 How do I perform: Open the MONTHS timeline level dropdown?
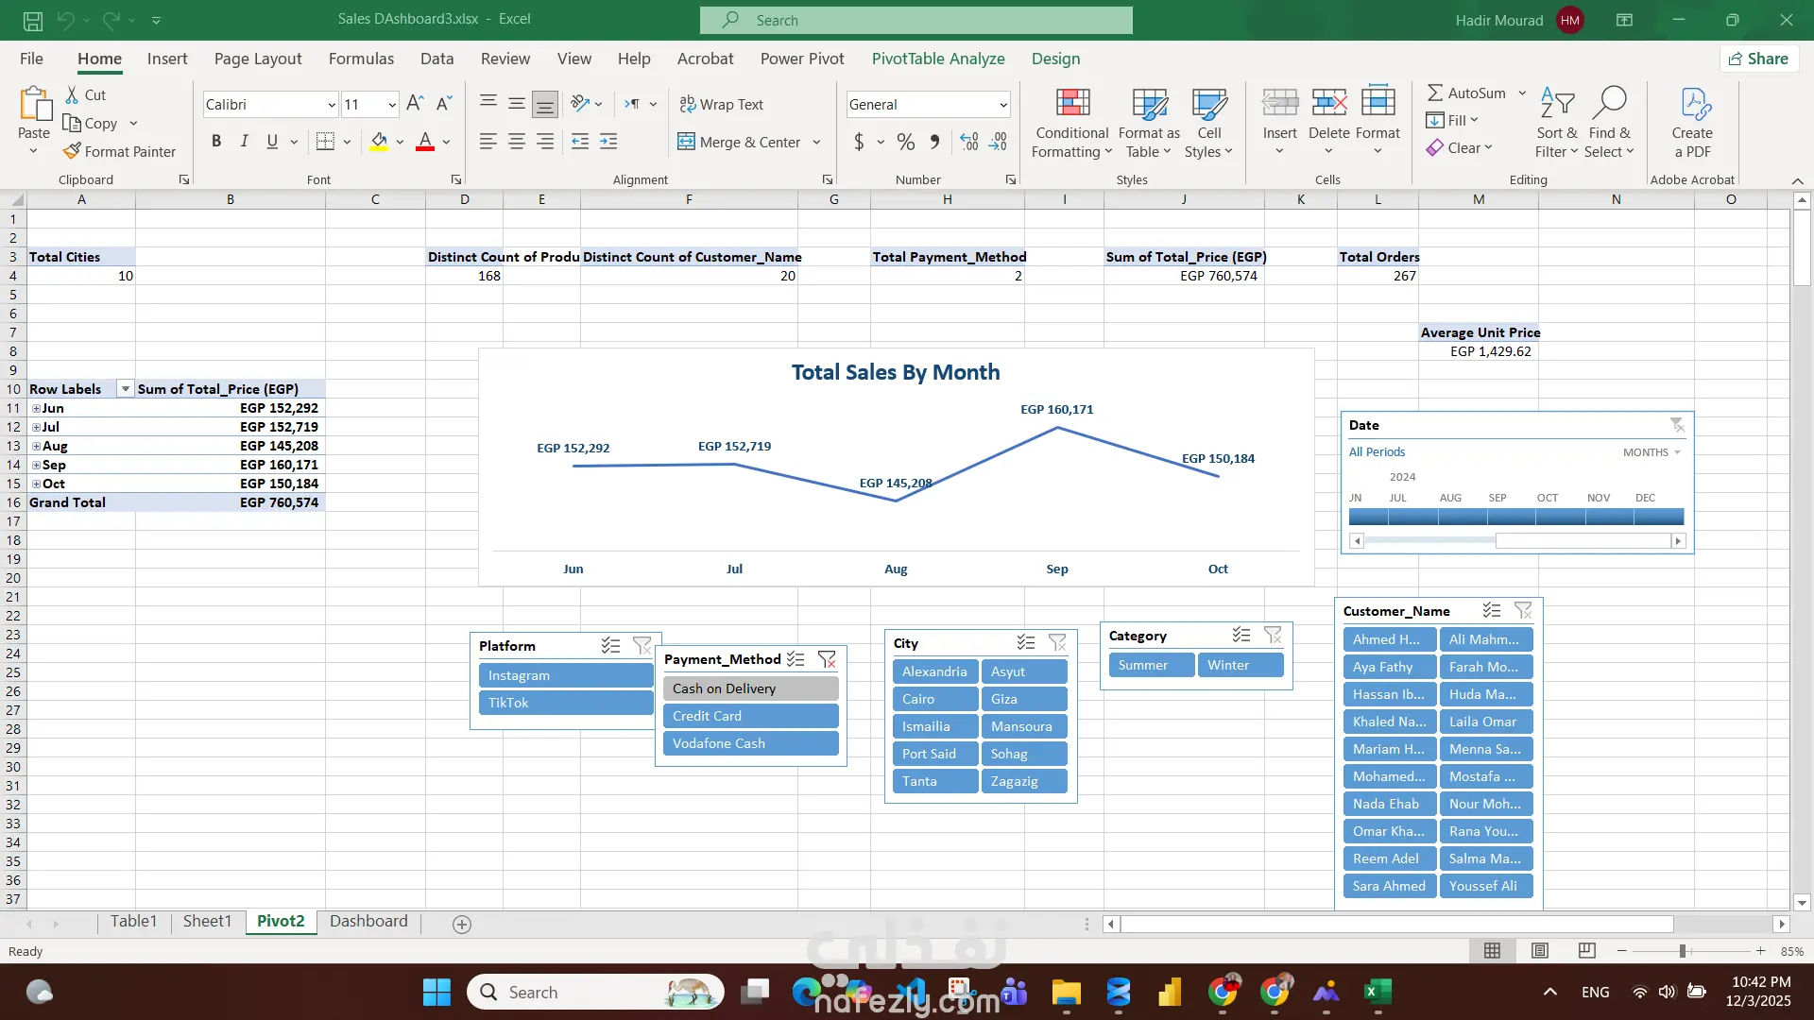coord(1651,452)
